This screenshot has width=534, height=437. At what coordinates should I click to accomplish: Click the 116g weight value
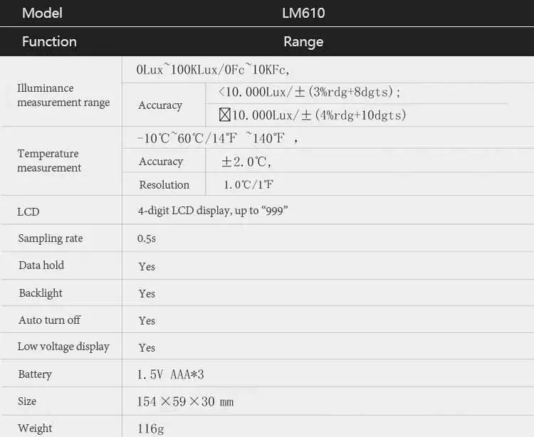[x=150, y=428]
